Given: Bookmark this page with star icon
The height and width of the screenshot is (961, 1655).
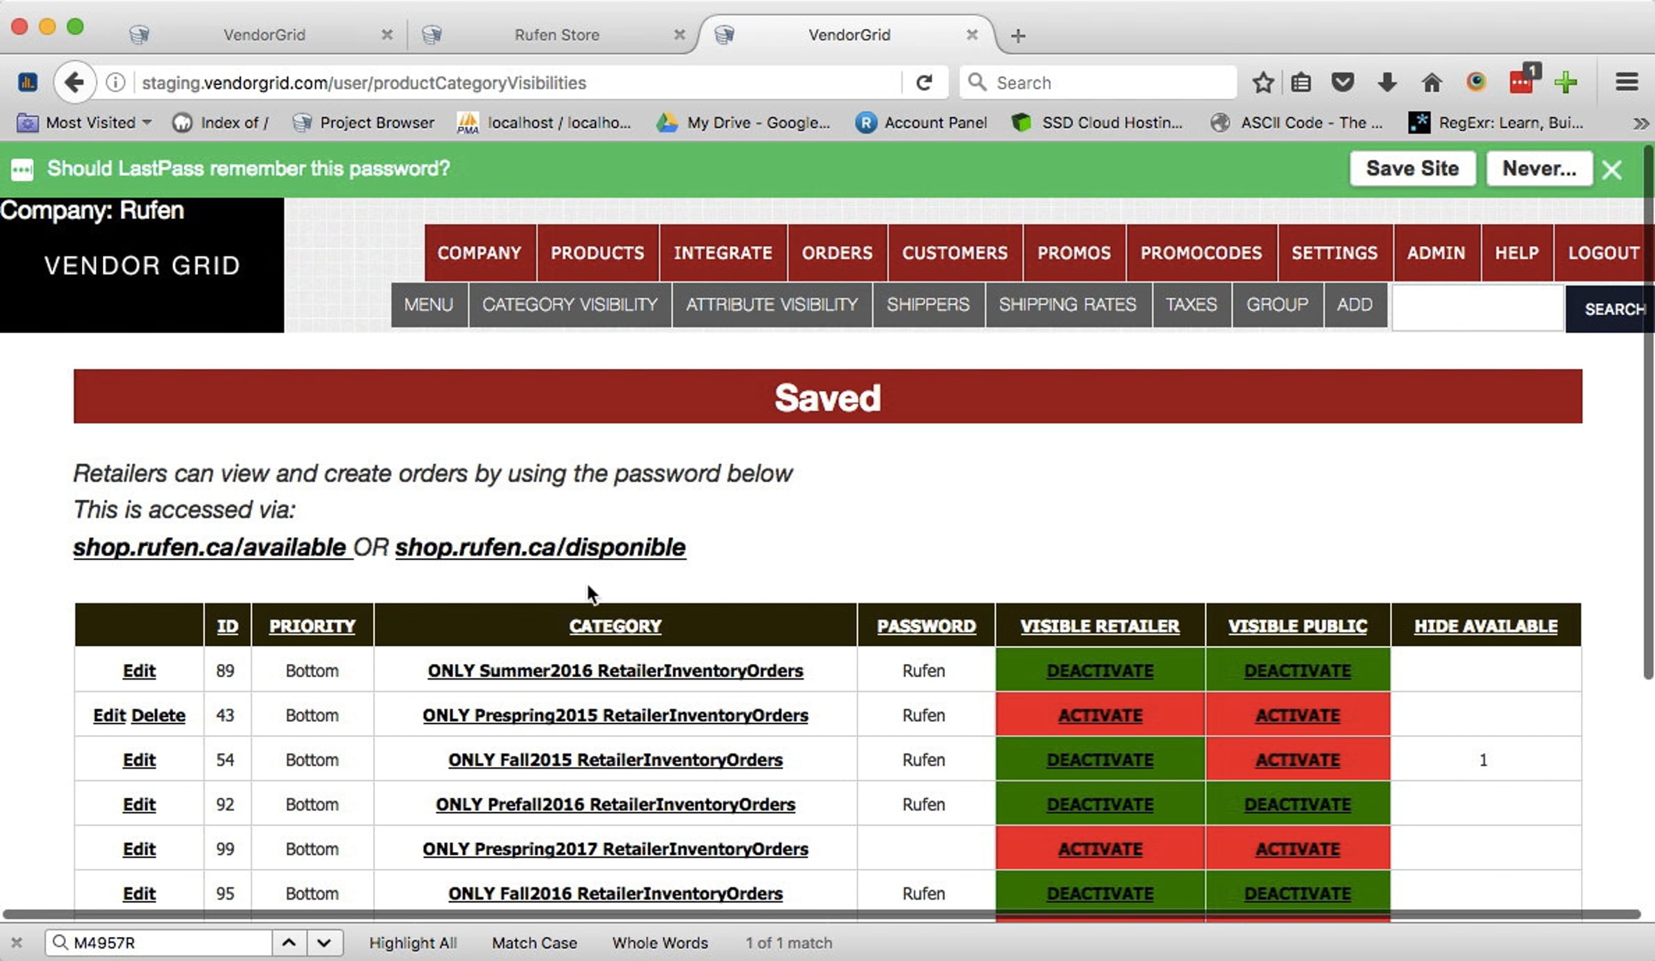Looking at the screenshot, I should tap(1263, 83).
